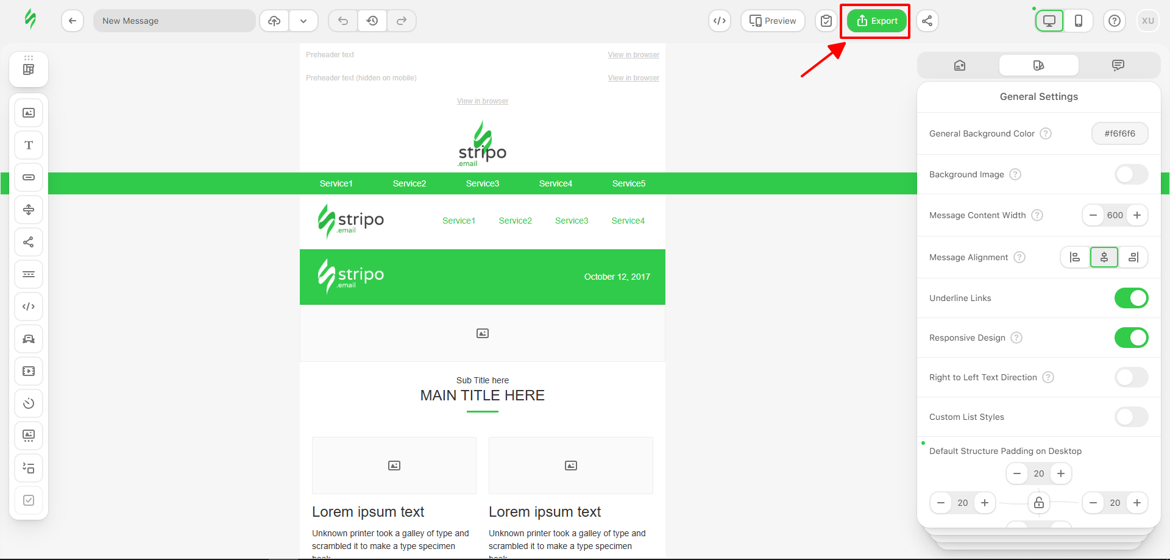1170x560 pixels.
Task: Click Service3 in the green menu bar
Action: [483, 183]
